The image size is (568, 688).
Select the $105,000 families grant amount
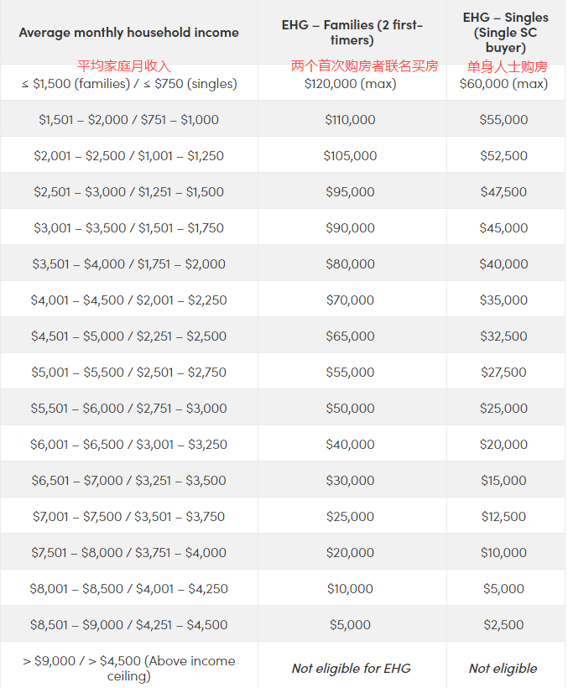tap(350, 156)
